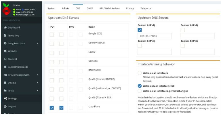Image resolution: width=221 pixels, height=116 pixels.
Task: Click the Blacklist ban icon
Action: (x=5, y=59)
